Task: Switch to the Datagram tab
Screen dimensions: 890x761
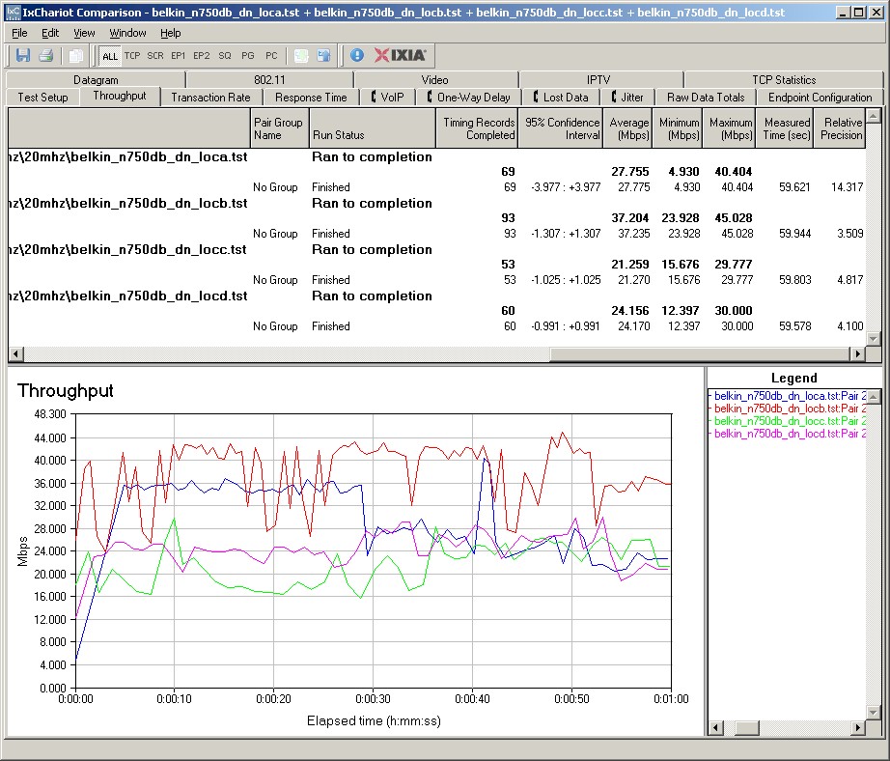Action: pyautogui.click(x=96, y=79)
